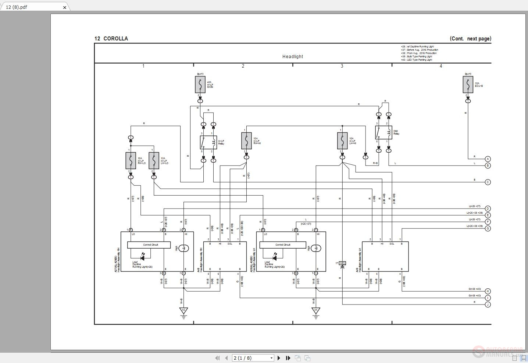528x363 pixels.
Task: Switch to single page view
Action: point(515,358)
